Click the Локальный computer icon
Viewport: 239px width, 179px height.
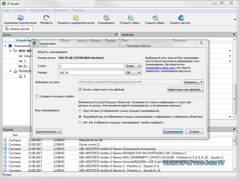point(10,46)
